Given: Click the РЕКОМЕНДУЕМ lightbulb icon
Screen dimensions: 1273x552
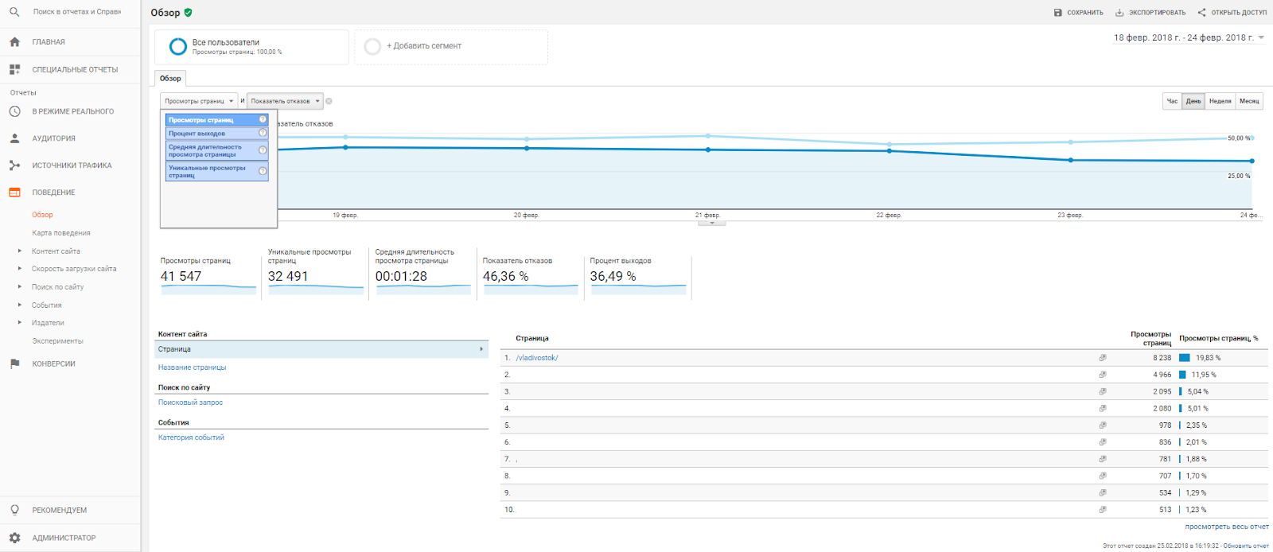Looking at the screenshot, I should point(14,510).
